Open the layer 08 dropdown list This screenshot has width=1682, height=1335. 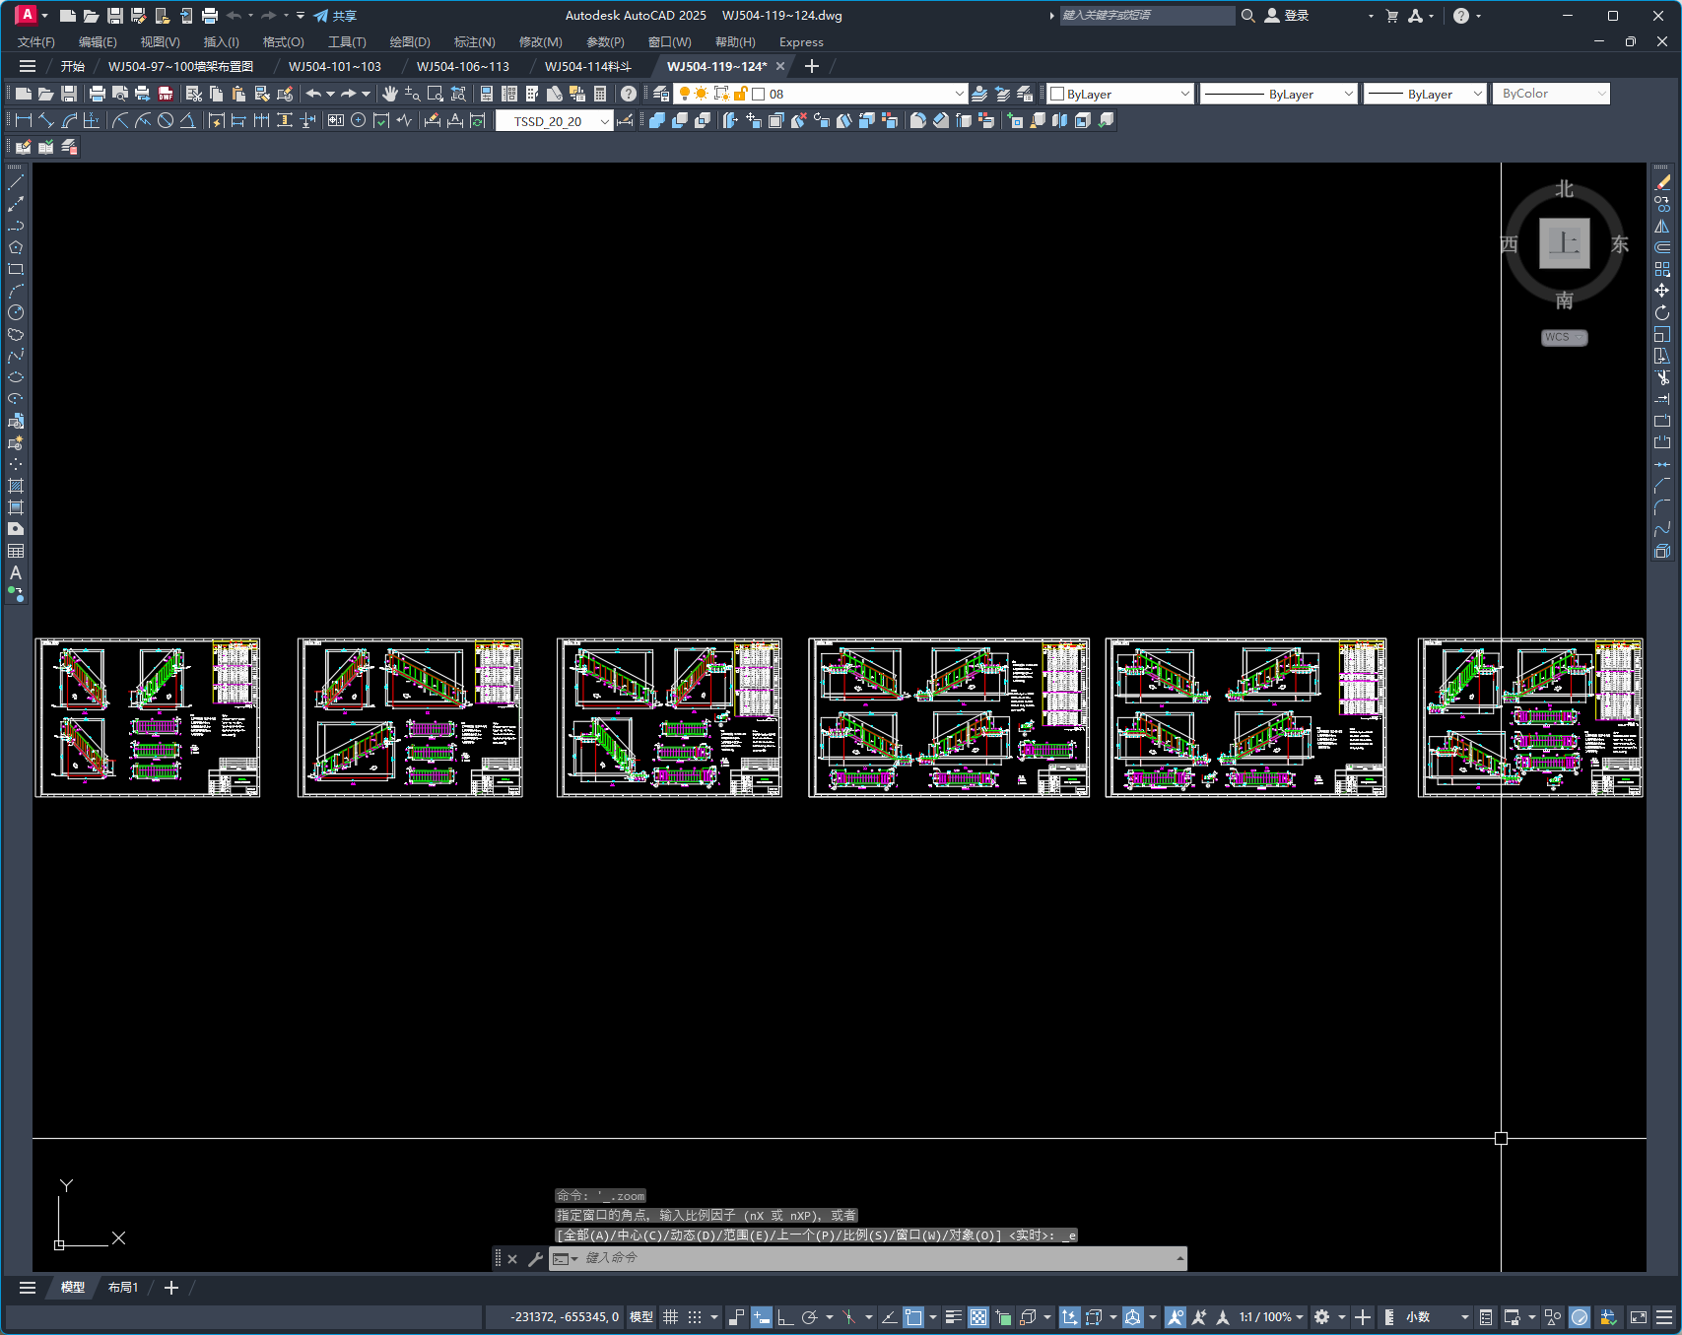(959, 94)
